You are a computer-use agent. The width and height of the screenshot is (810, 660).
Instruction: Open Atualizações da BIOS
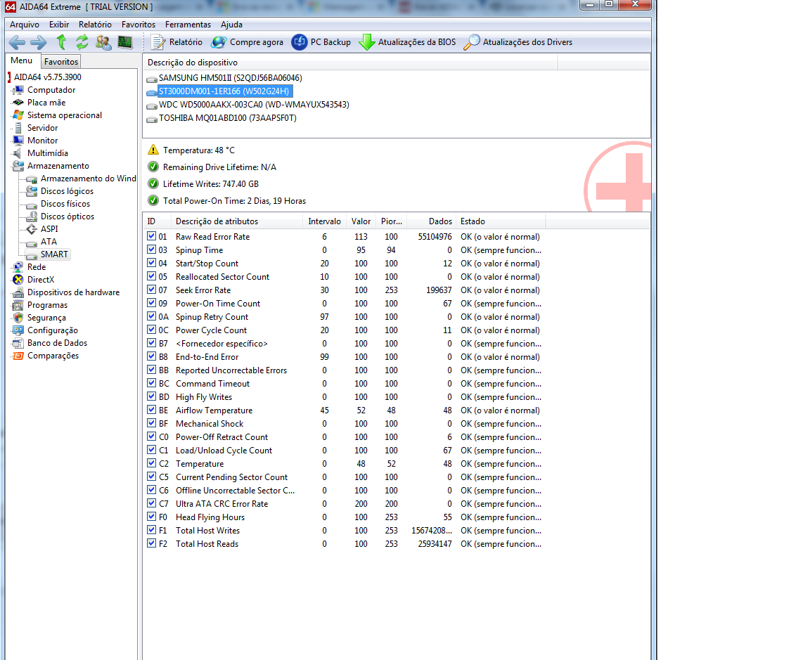tap(408, 42)
